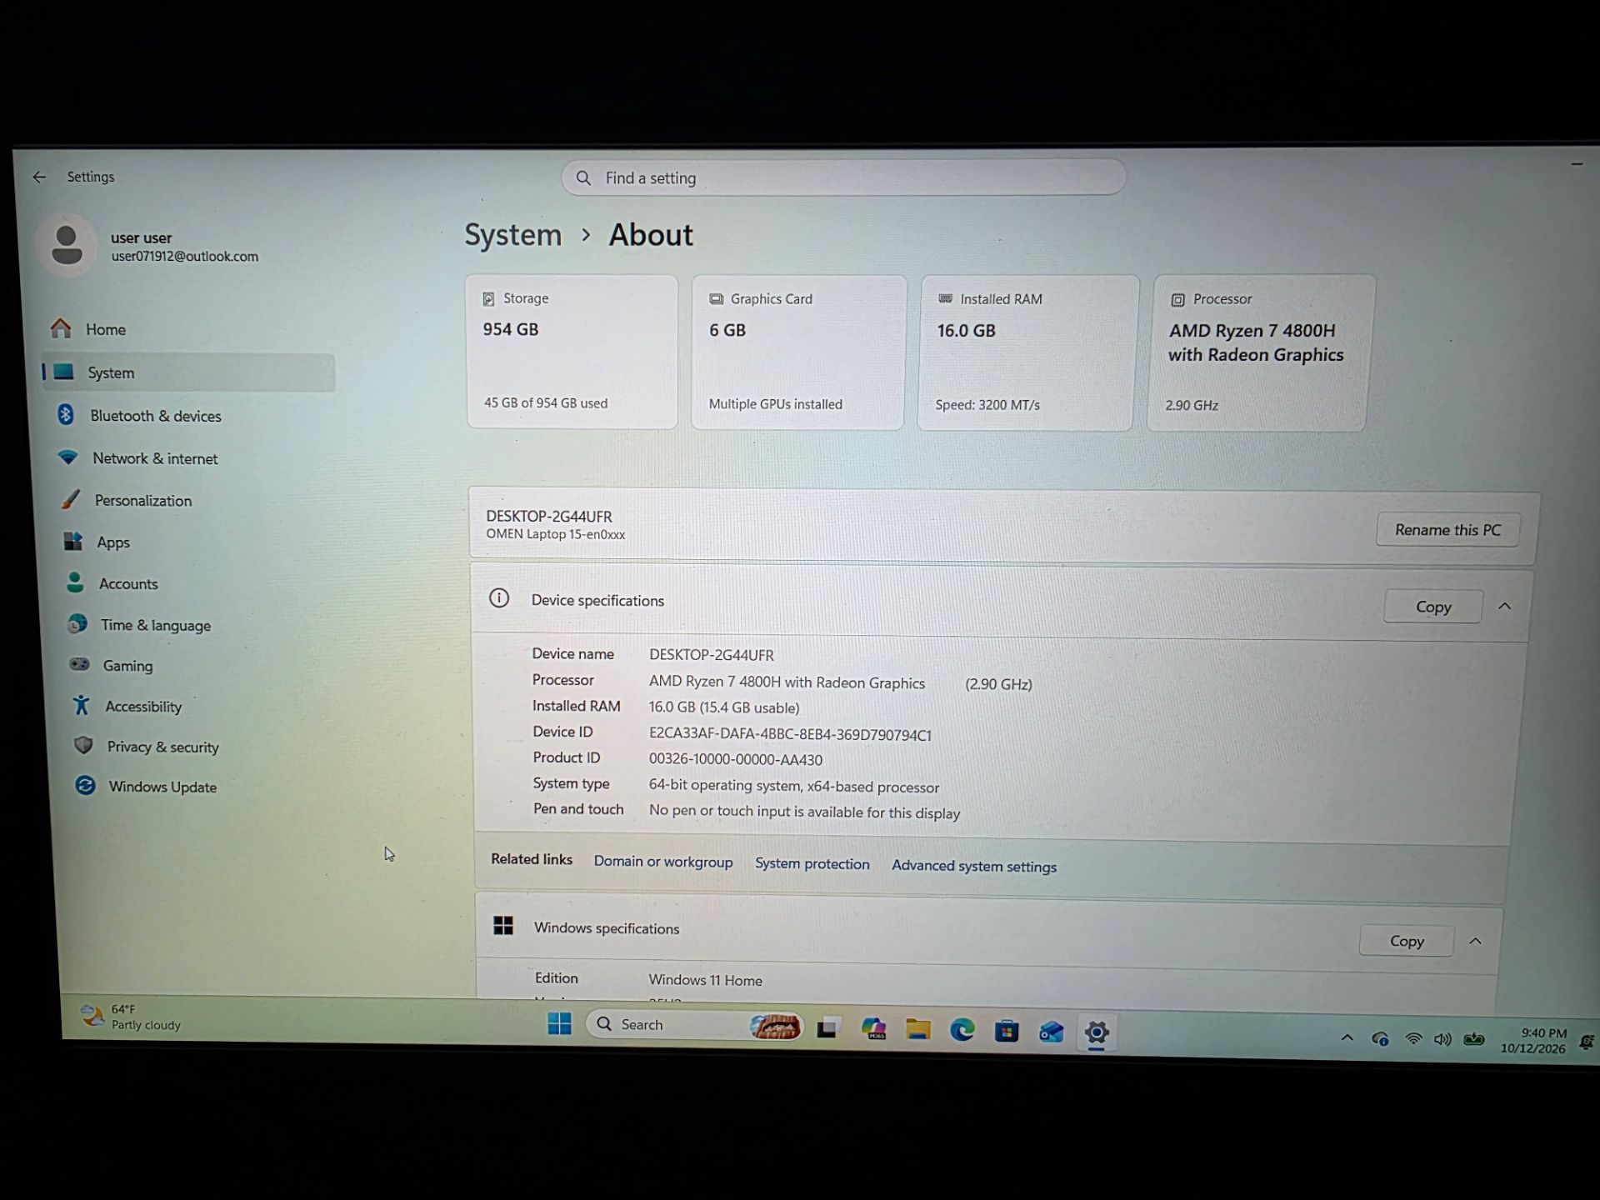Open File Explorer from the taskbar

point(917,1030)
